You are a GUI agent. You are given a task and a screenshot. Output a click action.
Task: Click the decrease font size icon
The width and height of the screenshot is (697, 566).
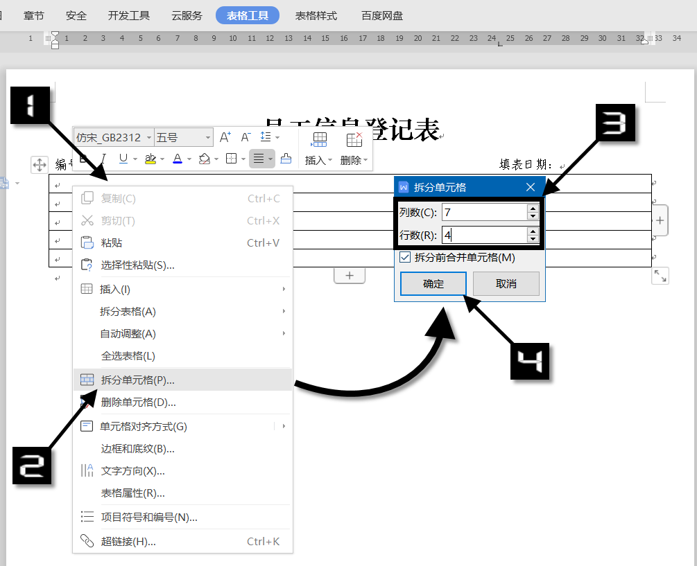pos(246,137)
